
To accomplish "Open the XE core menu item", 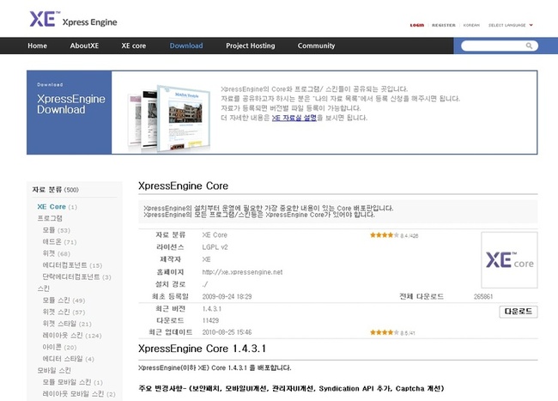I will 133,46.
